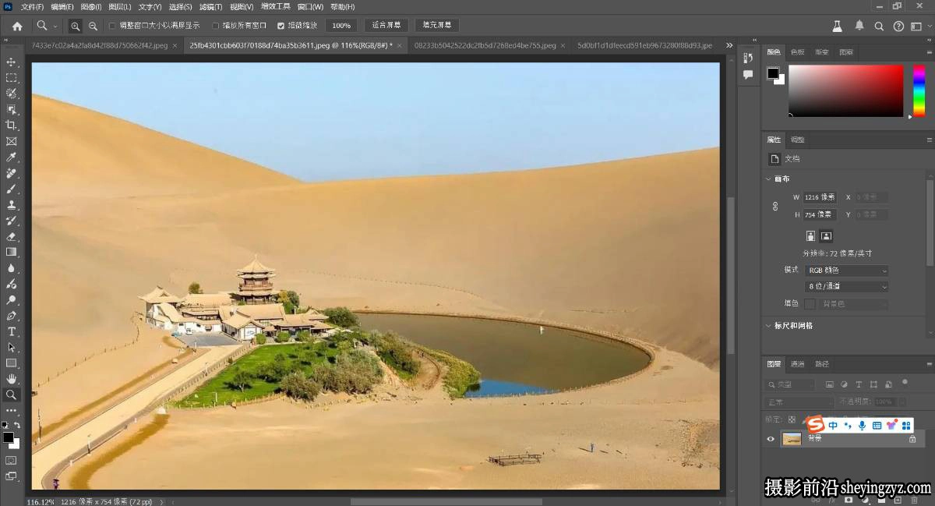Select the History Brush tool
The width and height of the screenshot is (935, 506).
coord(11,221)
